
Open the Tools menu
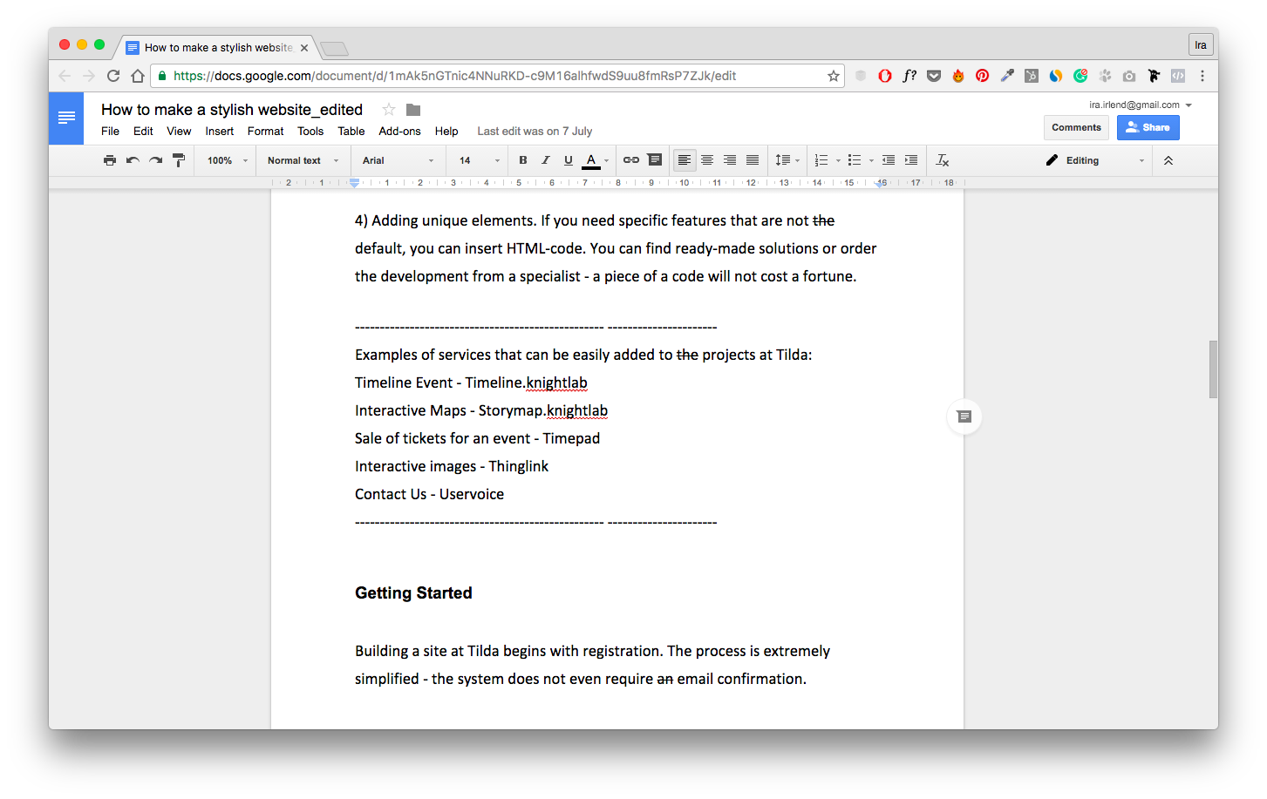point(310,132)
